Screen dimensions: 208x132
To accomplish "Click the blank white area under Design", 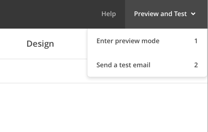I will pos(41,71).
